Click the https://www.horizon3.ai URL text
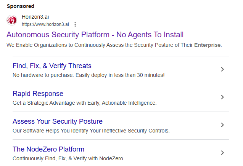The height and width of the screenshot is (166, 243). point(46,24)
